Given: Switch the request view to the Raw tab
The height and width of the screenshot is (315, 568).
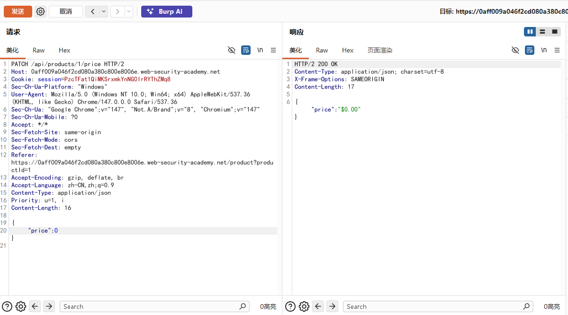Looking at the screenshot, I should [x=38, y=50].
